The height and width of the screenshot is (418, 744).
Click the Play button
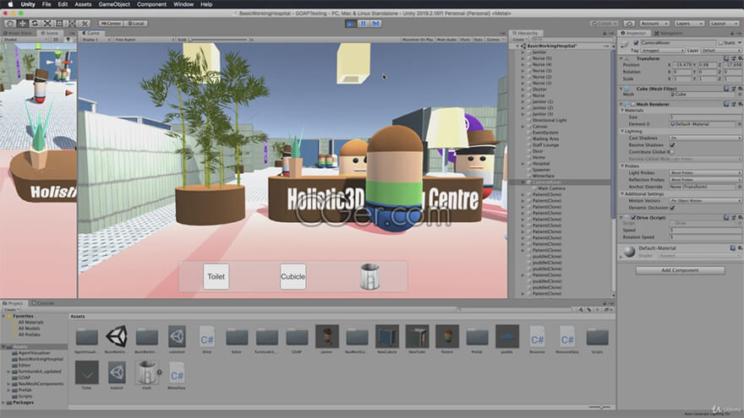pyautogui.click(x=351, y=24)
